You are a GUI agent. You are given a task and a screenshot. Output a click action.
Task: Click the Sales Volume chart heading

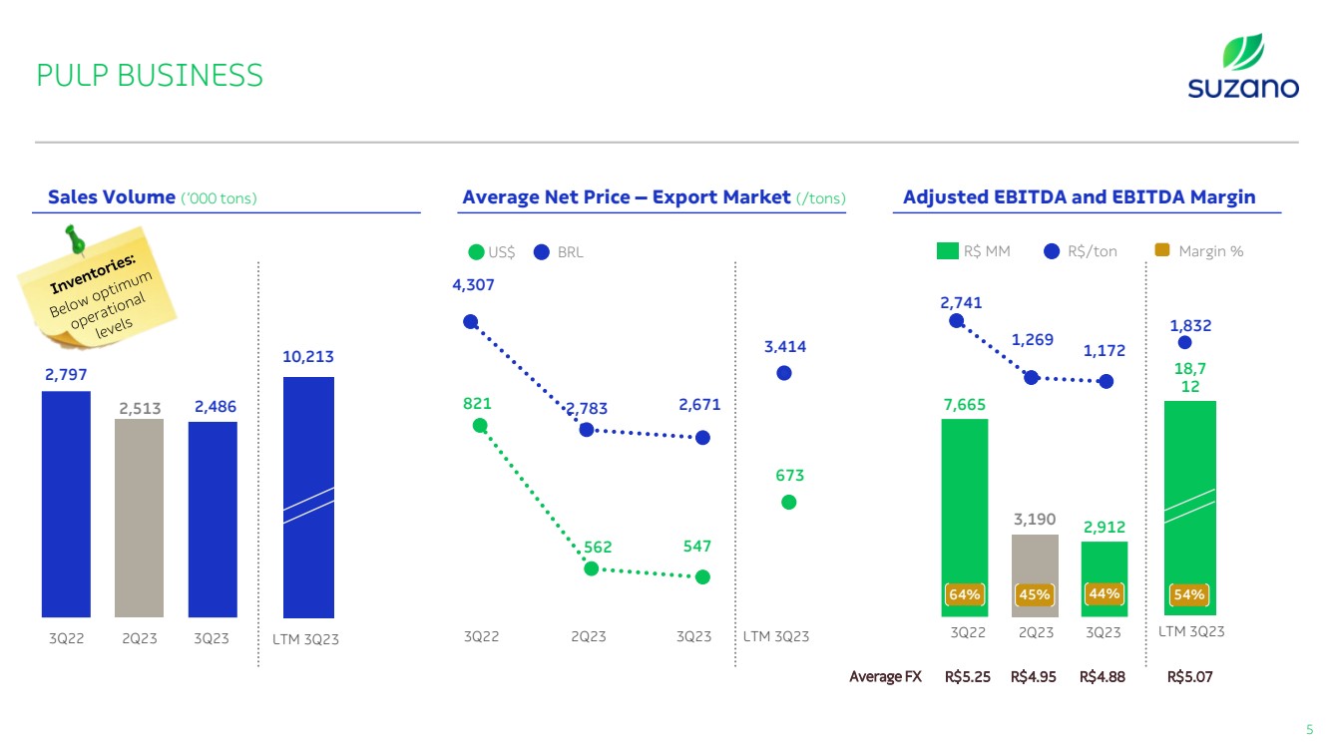click(x=112, y=196)
